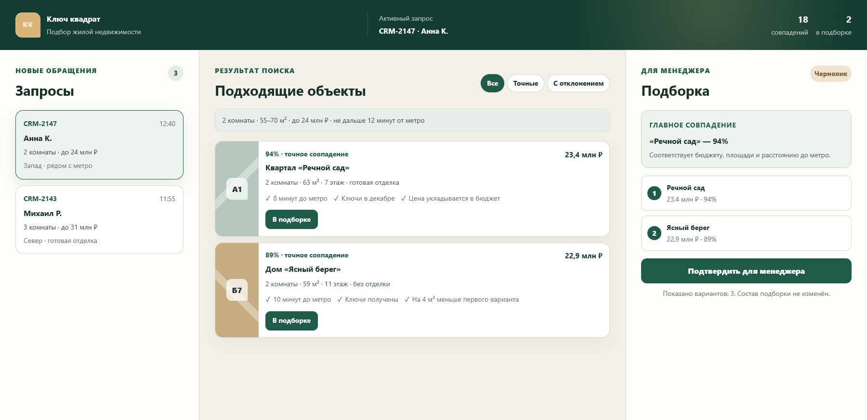Click the Ключи получены feature
867x420 pixels.
(x=368, y=299)
